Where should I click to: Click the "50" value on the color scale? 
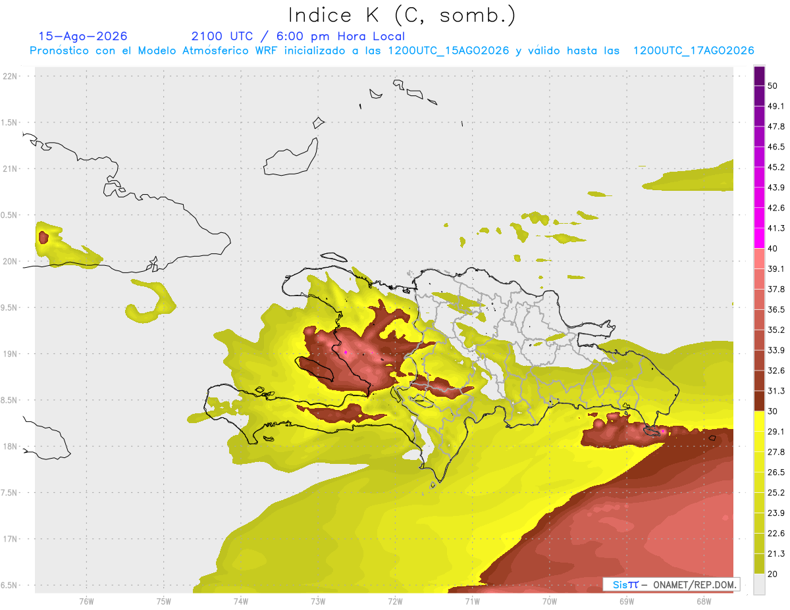point(774,86)
